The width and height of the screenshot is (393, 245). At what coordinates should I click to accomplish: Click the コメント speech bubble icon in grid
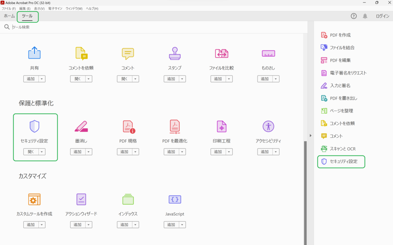pos(128,54)
